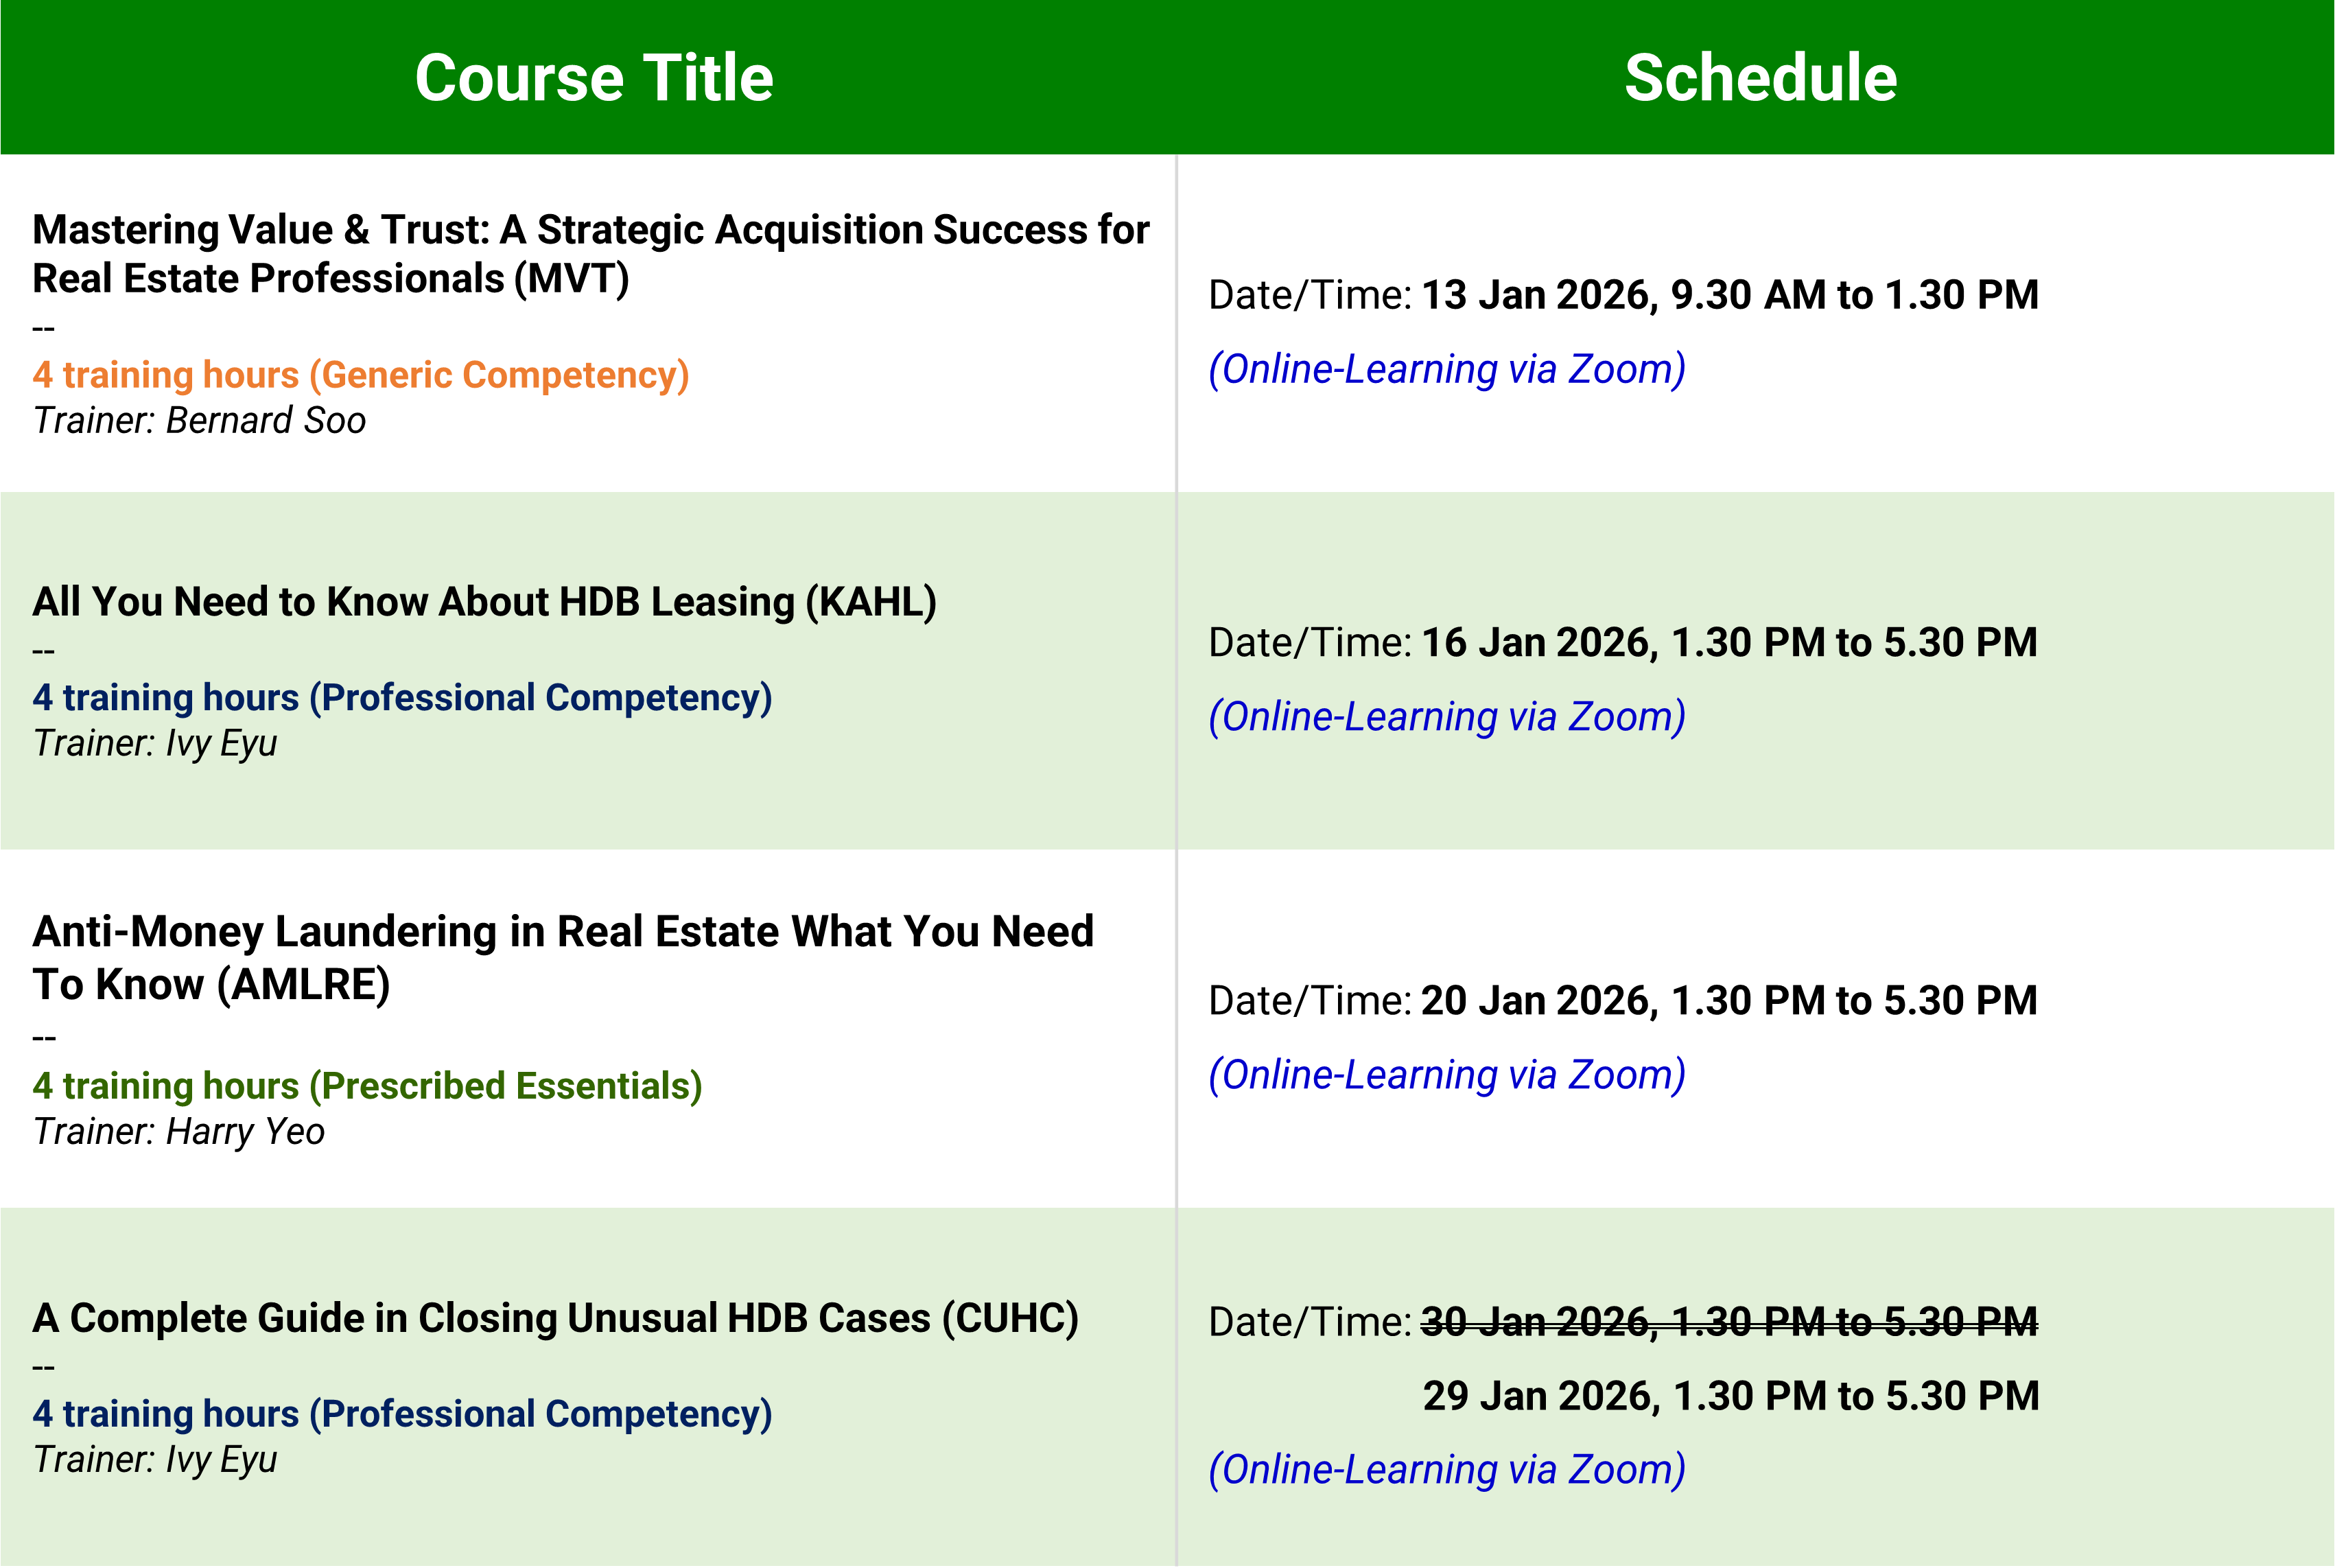Click the Schedule column header

click(x=1760, y=78)
